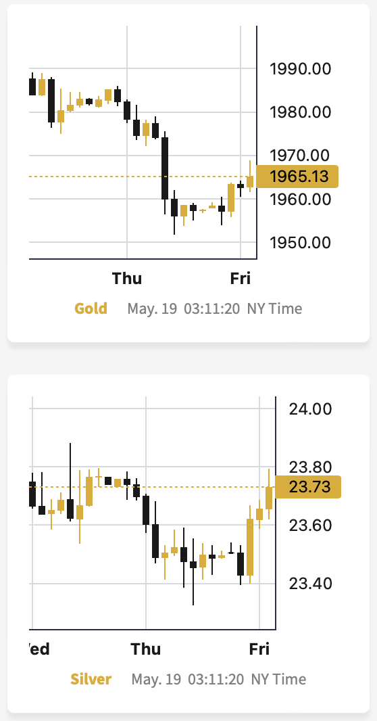
Task: Click the 1960.00 gold price label
Action: point(300,199)
